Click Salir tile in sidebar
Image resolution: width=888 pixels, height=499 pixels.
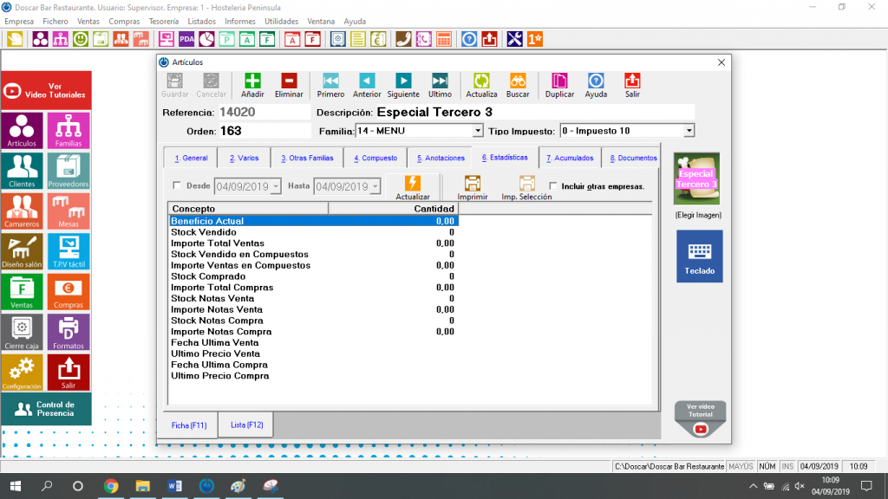click(69, 373)
